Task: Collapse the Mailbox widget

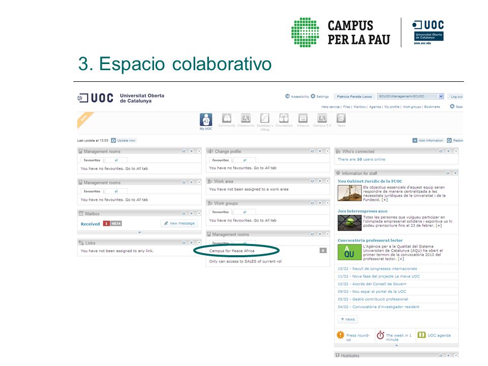Action: pos(199,213)
